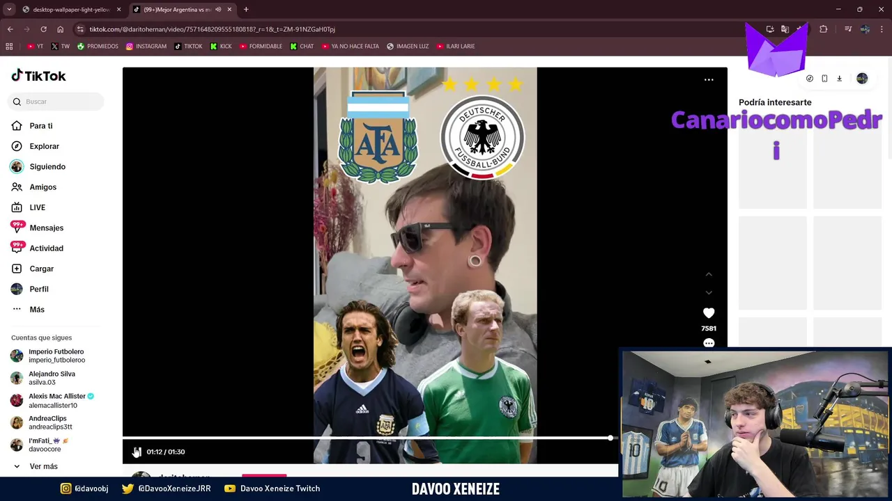Viewport: 892px width, 501px height.
Task: Open the KICK bookmark
Action: 221,47
